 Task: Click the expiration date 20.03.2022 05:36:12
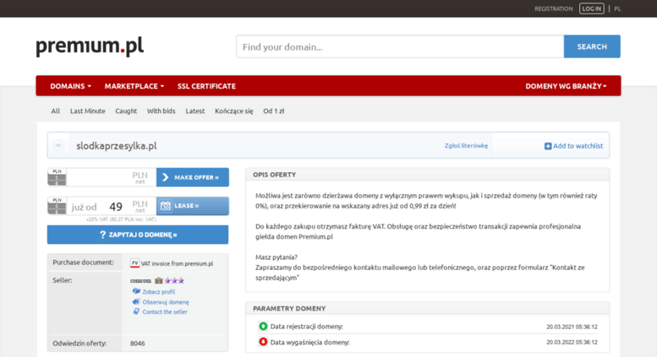[x=572, y=343]
